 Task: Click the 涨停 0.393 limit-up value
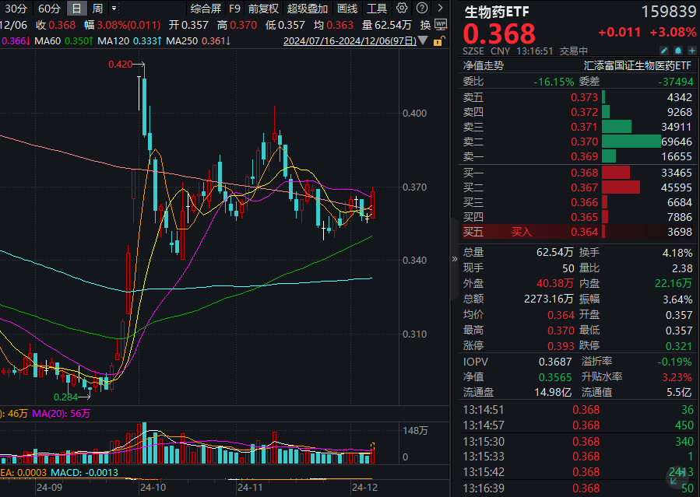[x=561, y=346]
